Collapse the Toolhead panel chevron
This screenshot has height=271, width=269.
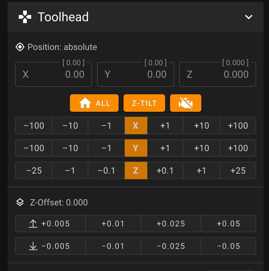click(x=249, y=17)
